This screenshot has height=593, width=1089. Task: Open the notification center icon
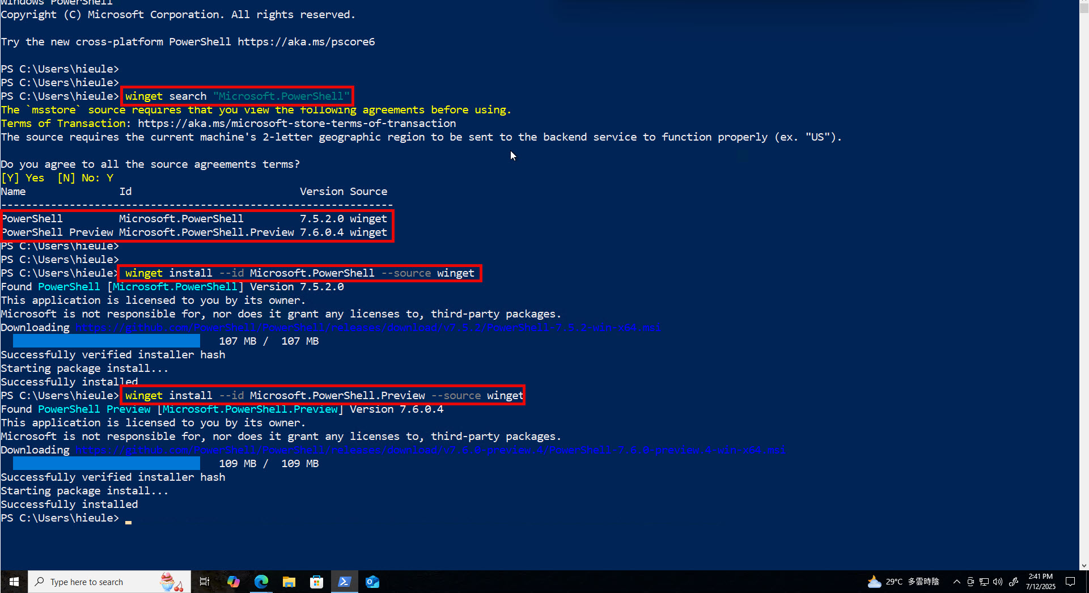click(x=1070, y=582)
